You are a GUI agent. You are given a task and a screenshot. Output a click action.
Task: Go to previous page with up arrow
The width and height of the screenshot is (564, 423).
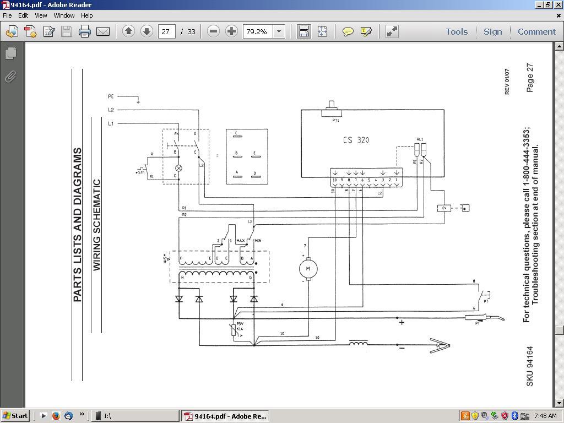[x=128, y=31]
